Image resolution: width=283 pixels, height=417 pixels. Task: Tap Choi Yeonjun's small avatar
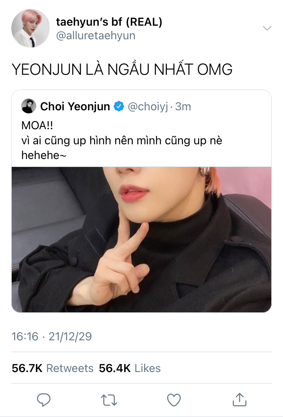tap(28, 106)
